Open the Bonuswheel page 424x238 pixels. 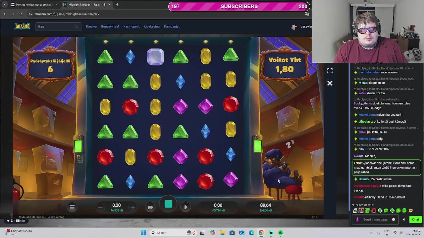(x=110, y=26)
